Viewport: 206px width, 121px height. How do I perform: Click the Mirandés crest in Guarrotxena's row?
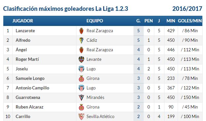81,98
